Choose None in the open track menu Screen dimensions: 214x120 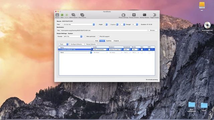point(75,48)
